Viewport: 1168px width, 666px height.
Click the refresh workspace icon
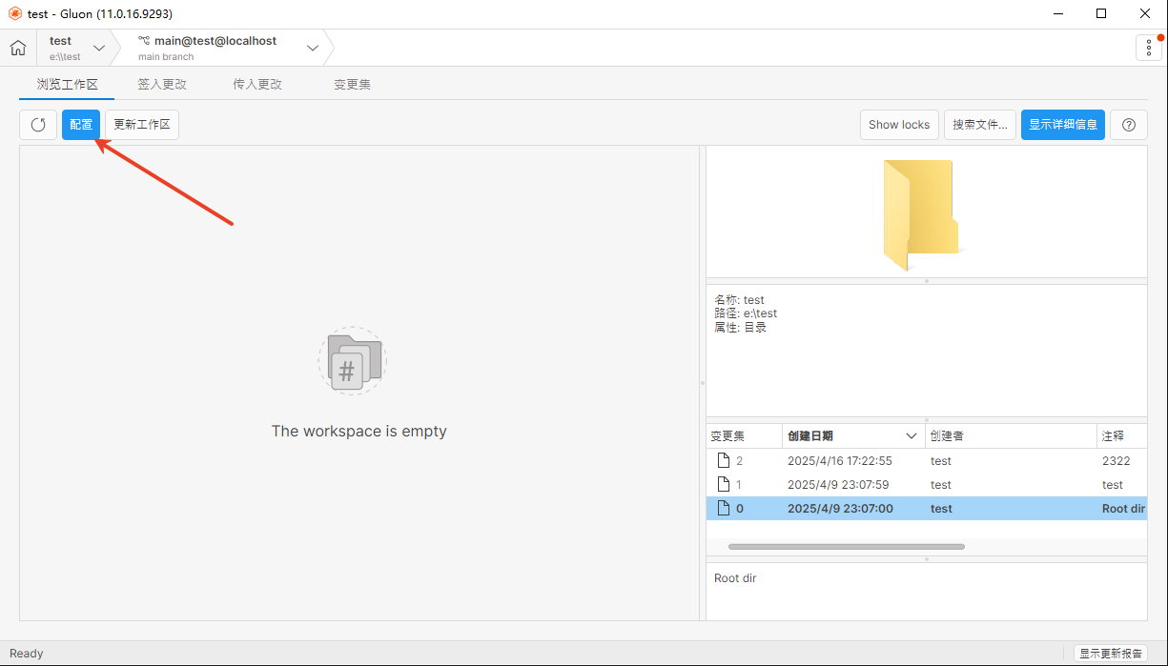click(38, 125)
